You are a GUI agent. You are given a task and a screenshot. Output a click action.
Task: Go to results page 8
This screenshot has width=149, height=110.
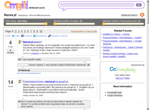coord(34,31)
